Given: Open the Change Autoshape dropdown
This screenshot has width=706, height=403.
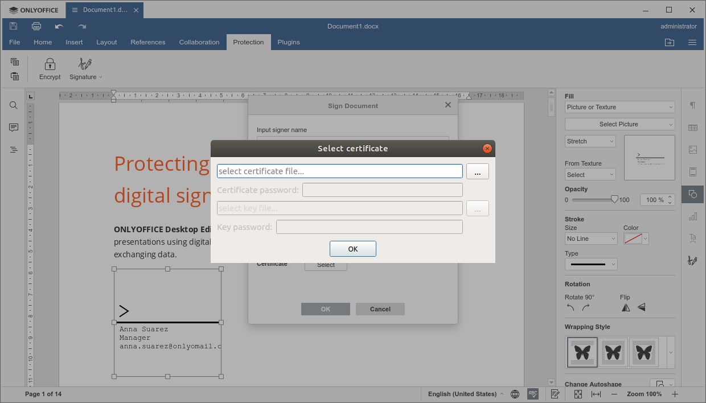Looking at the screenshot, I should point(662,384).
